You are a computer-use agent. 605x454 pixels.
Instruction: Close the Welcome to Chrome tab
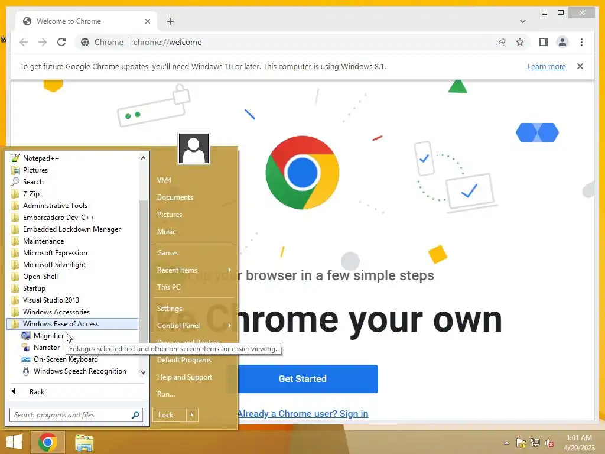tap(147, 21)
